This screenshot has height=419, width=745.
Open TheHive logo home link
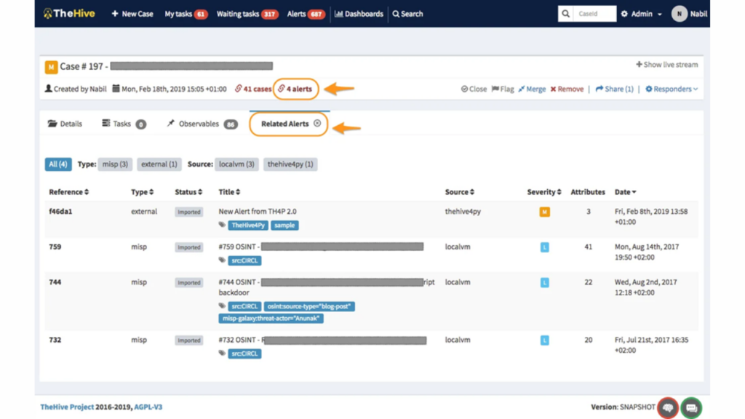(x=69, y=13)
